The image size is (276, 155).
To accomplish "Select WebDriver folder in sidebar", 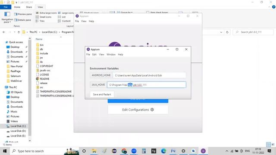I will [x=14, y=81].
